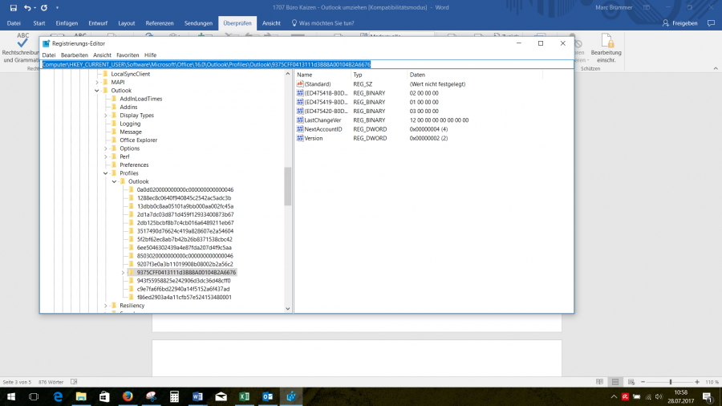The image size is (722, 406).
Task: Select the LastChangeVer binary value
Action: [322, 120]
